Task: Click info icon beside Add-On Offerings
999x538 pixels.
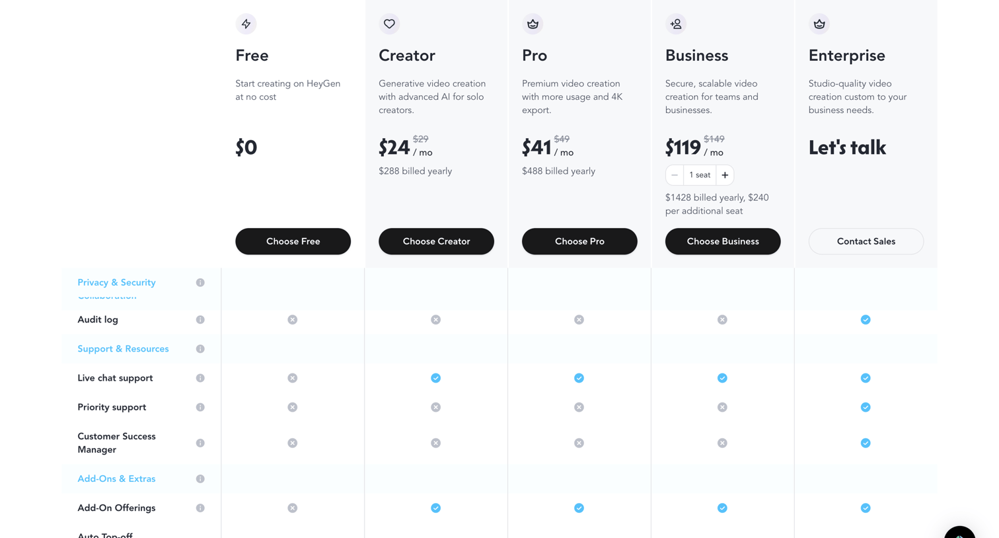Action: [x=200, y=508]
